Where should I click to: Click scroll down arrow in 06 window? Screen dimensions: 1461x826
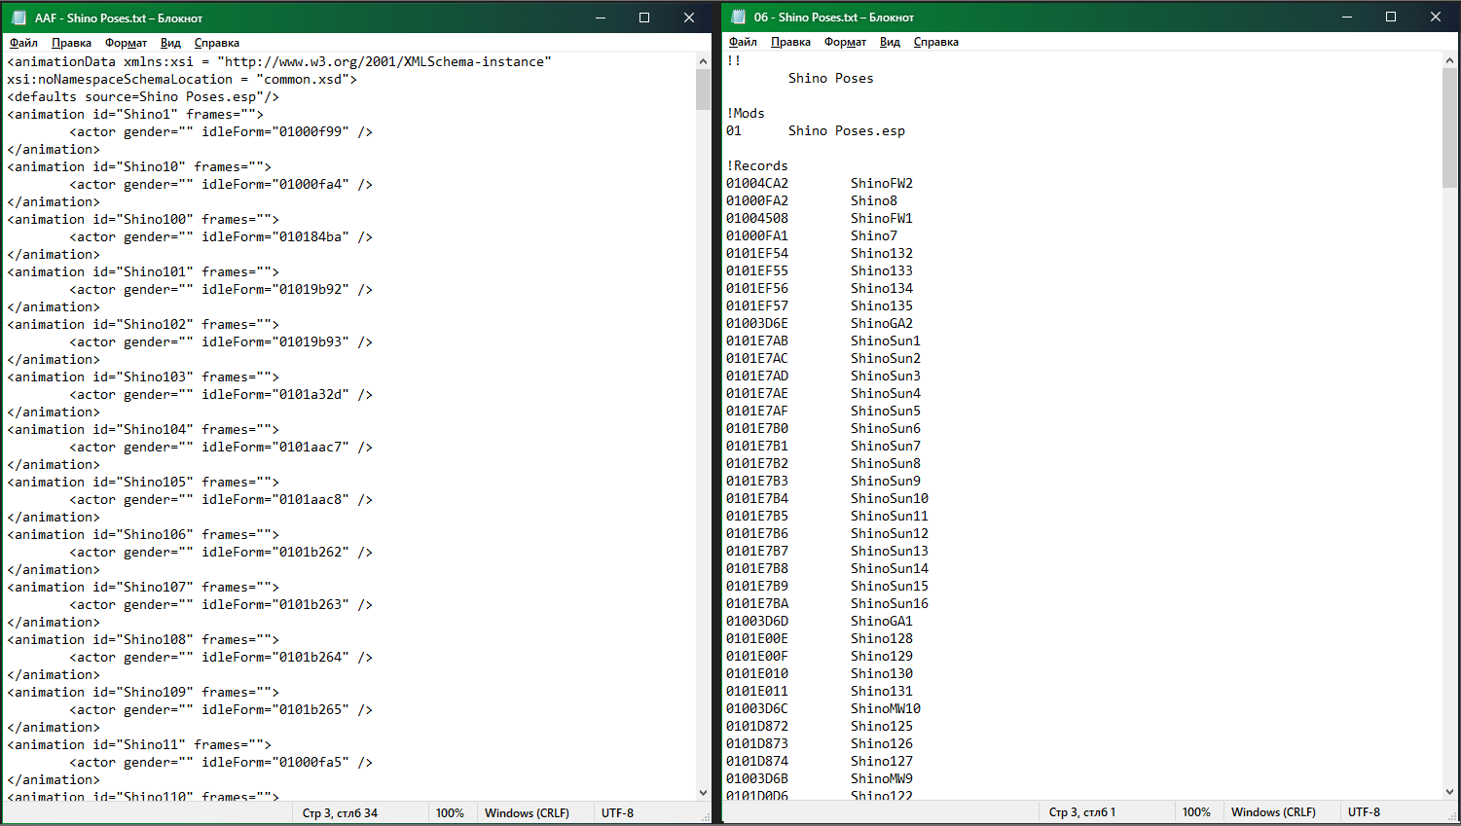(1450, 792)
